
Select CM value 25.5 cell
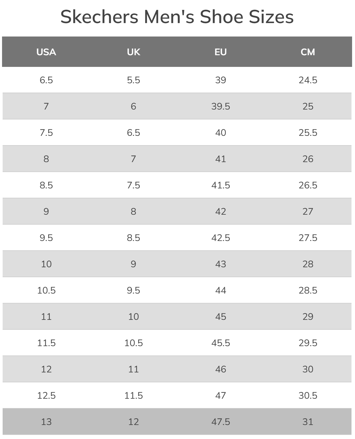pyautogui.click(x=308, y=133)
